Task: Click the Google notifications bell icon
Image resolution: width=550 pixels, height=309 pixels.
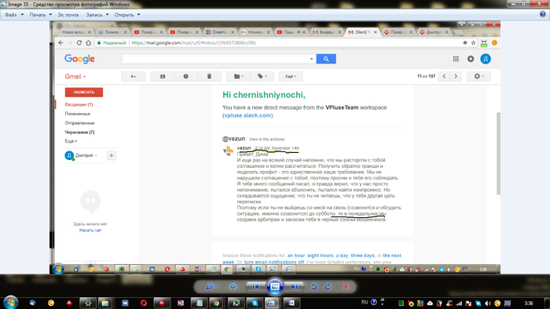Action: coord(471,59)
